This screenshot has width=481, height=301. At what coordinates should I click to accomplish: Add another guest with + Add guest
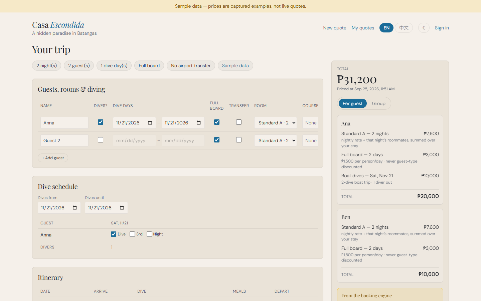(53, 158)
